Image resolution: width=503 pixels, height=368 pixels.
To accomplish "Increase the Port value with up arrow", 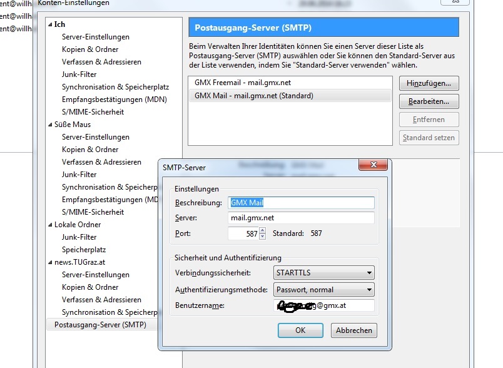I will (x=262, y=230).
